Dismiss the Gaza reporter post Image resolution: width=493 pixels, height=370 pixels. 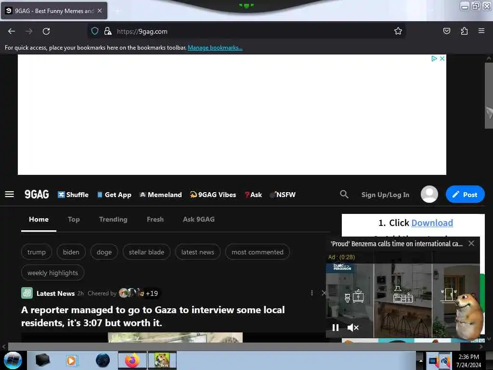pyautogui.click(x=324, y=293)
